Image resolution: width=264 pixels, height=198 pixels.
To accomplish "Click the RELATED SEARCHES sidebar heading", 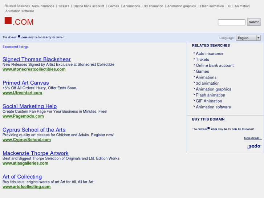I will [x=211, y=45].
